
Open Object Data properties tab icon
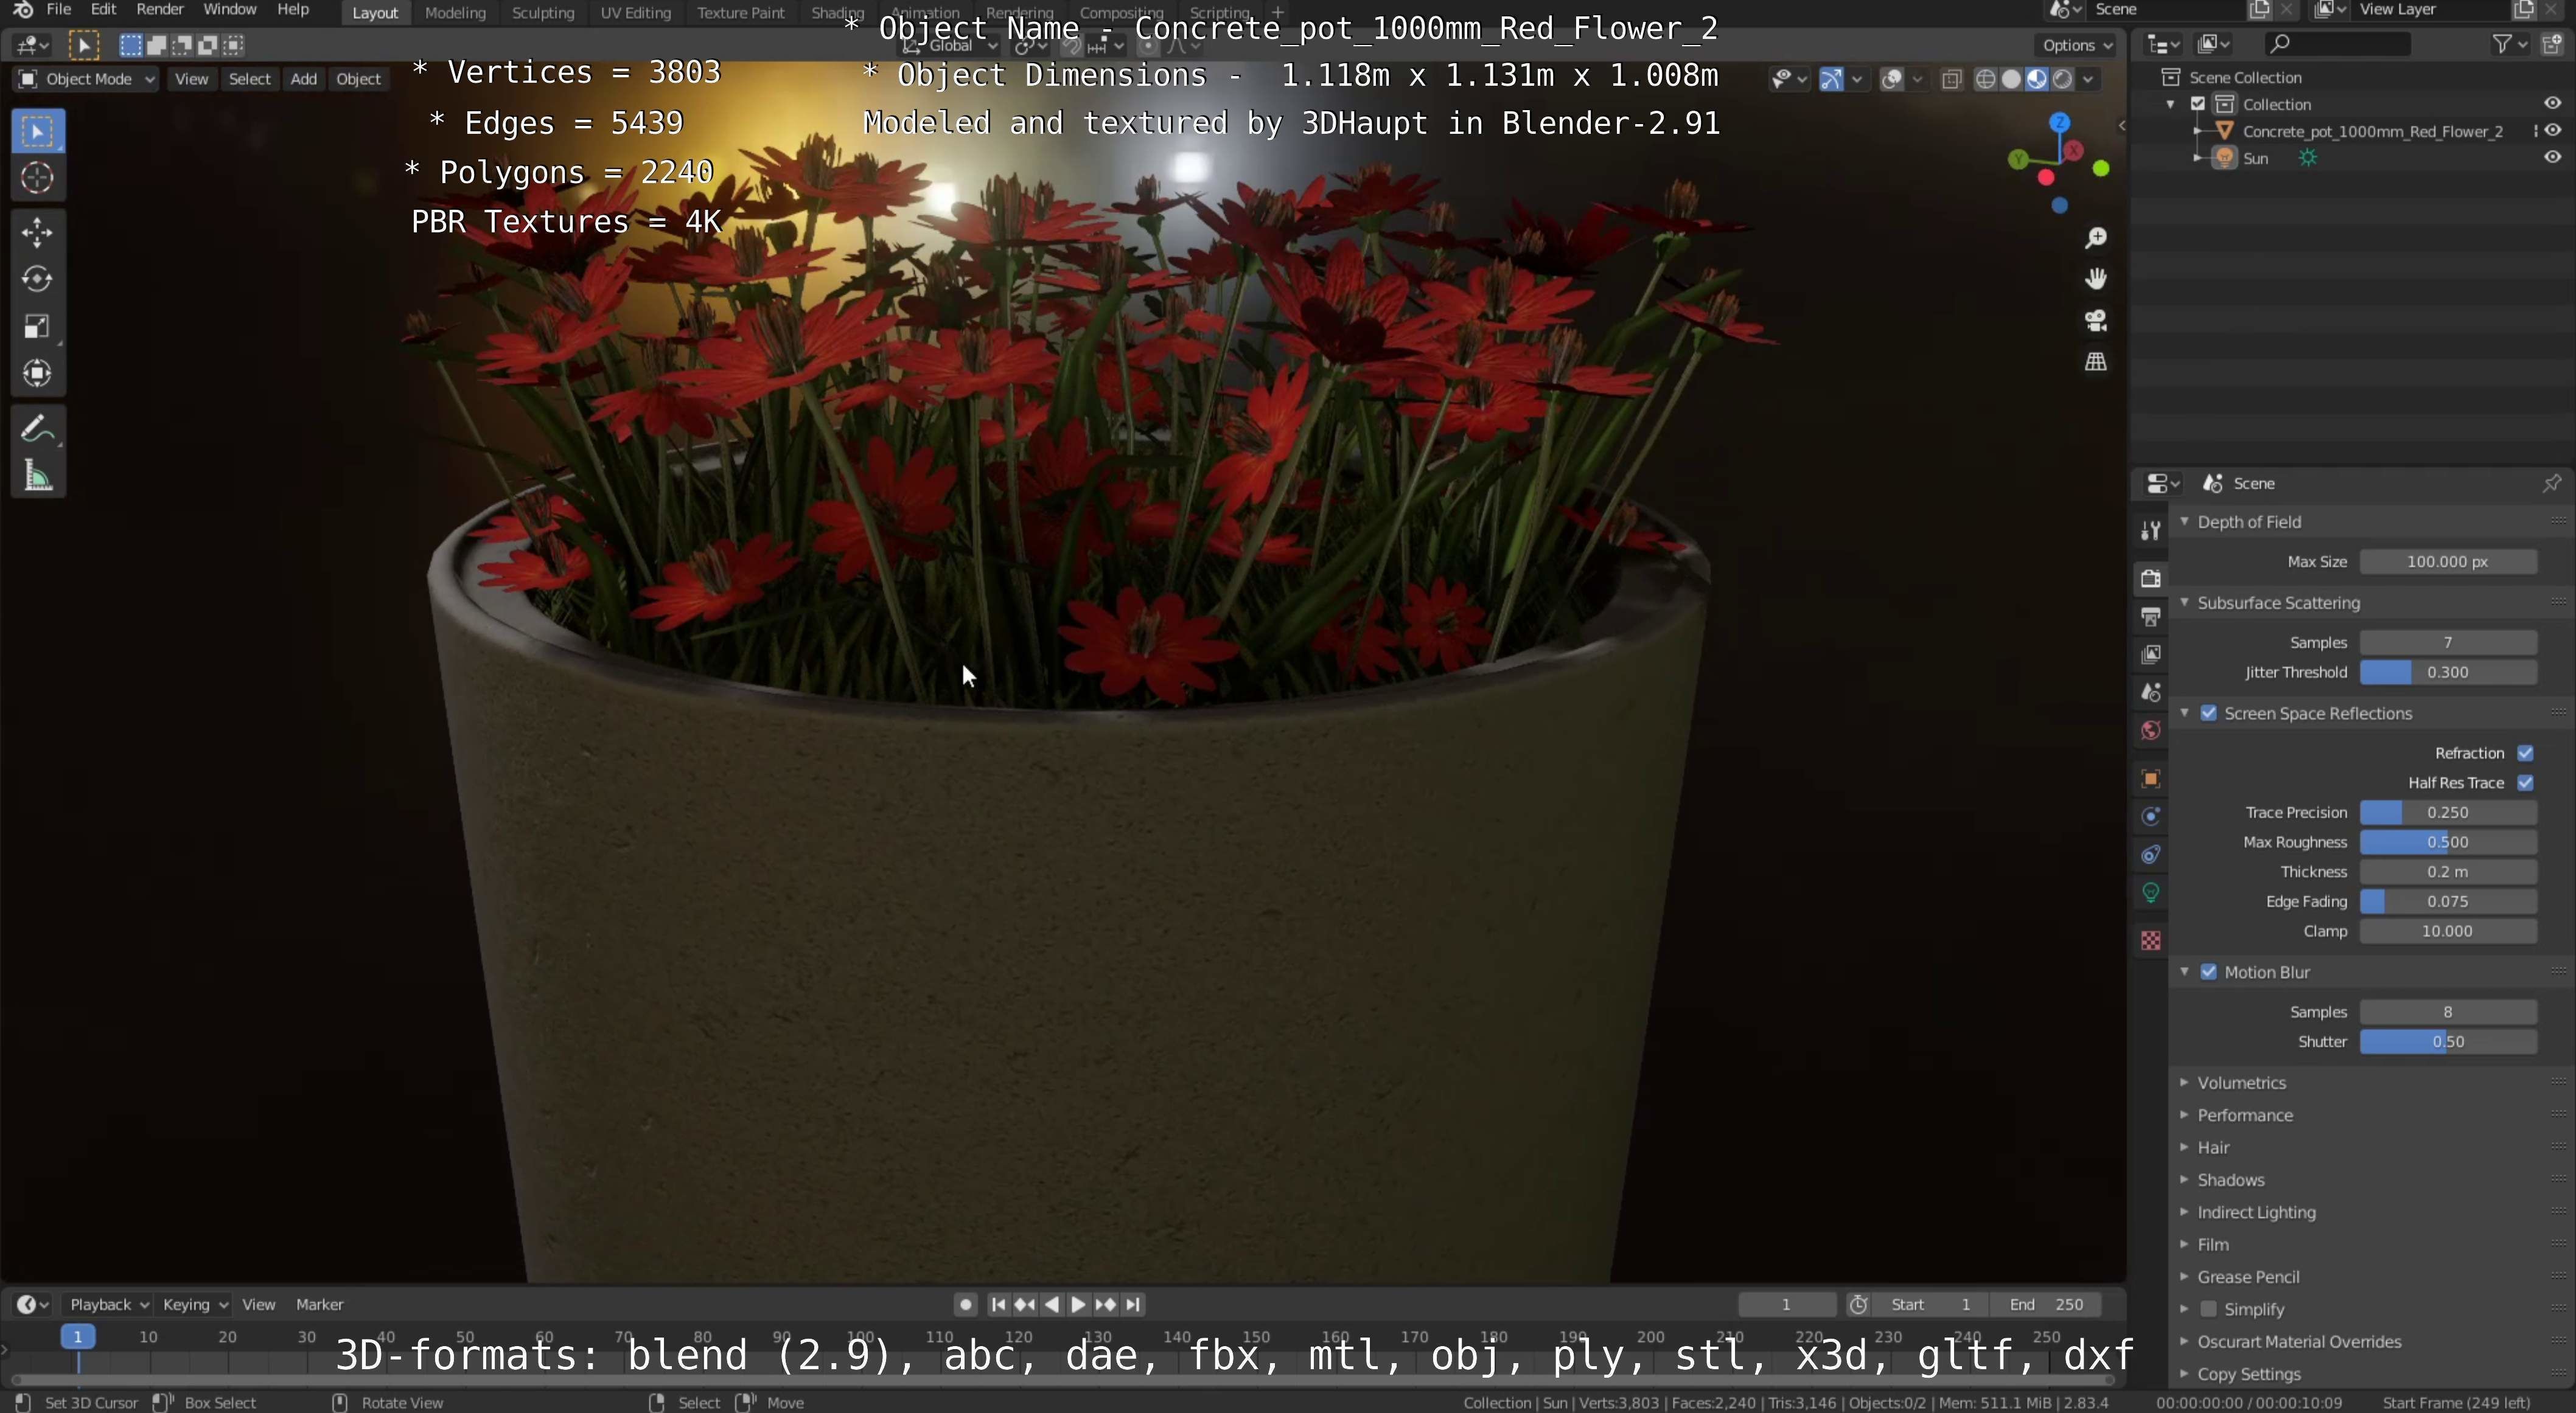coord(2150,892)
